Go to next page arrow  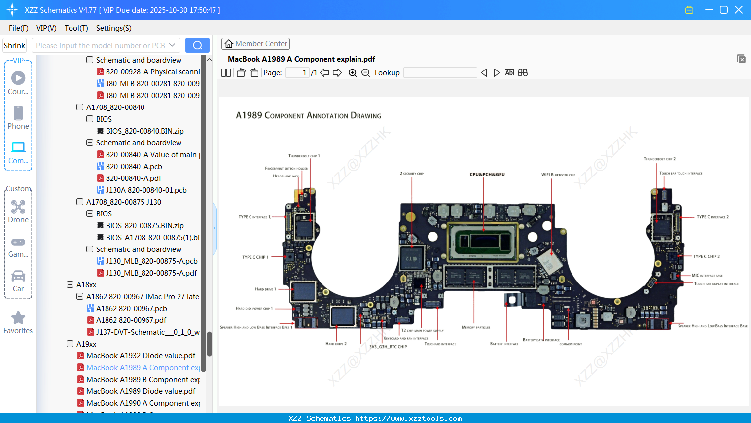click(x=337, y=73)
